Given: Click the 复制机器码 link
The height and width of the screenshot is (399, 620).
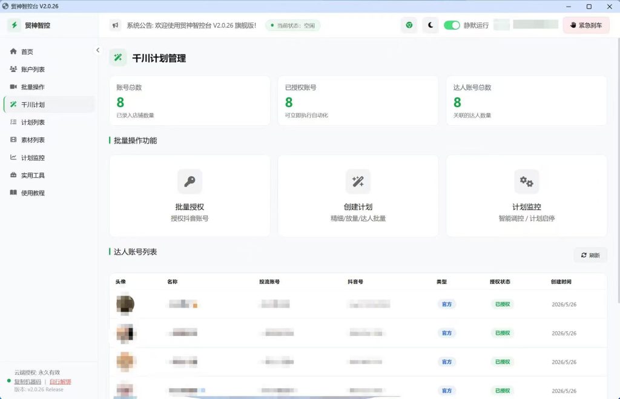Looking at the screenshot, I should click(28, 381).
